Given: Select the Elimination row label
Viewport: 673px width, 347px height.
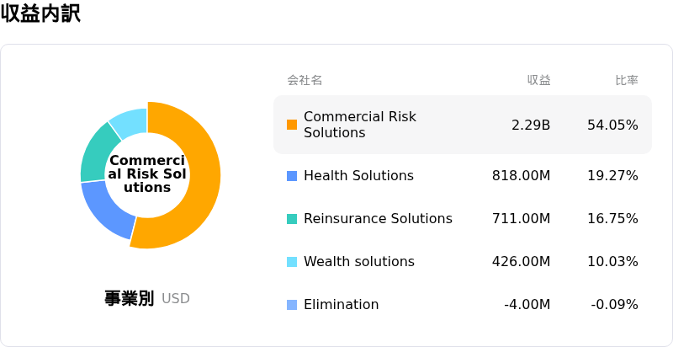Looking at the screenshot, I should coord(342,305).
